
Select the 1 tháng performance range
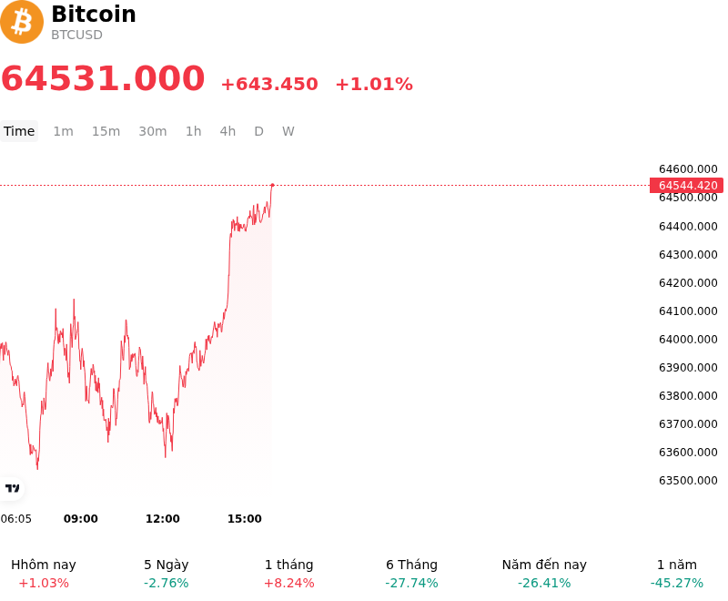[x=289, y=574]
